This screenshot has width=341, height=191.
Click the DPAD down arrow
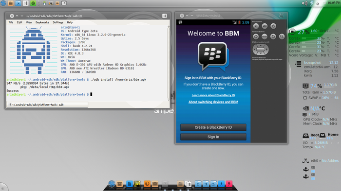pos(261,53)
